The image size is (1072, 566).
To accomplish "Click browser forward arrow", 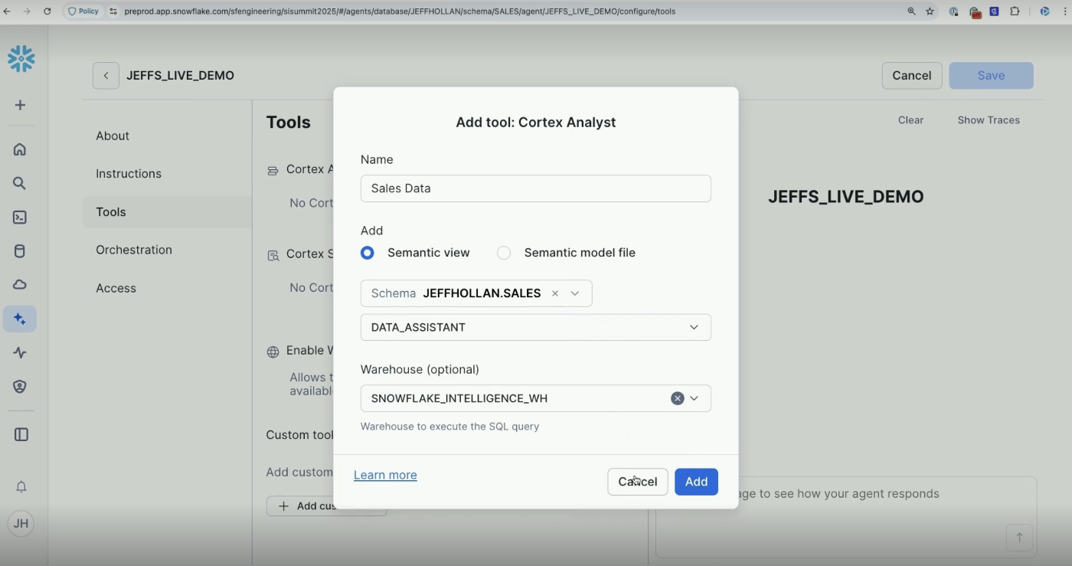I will [x=28, y=11].
